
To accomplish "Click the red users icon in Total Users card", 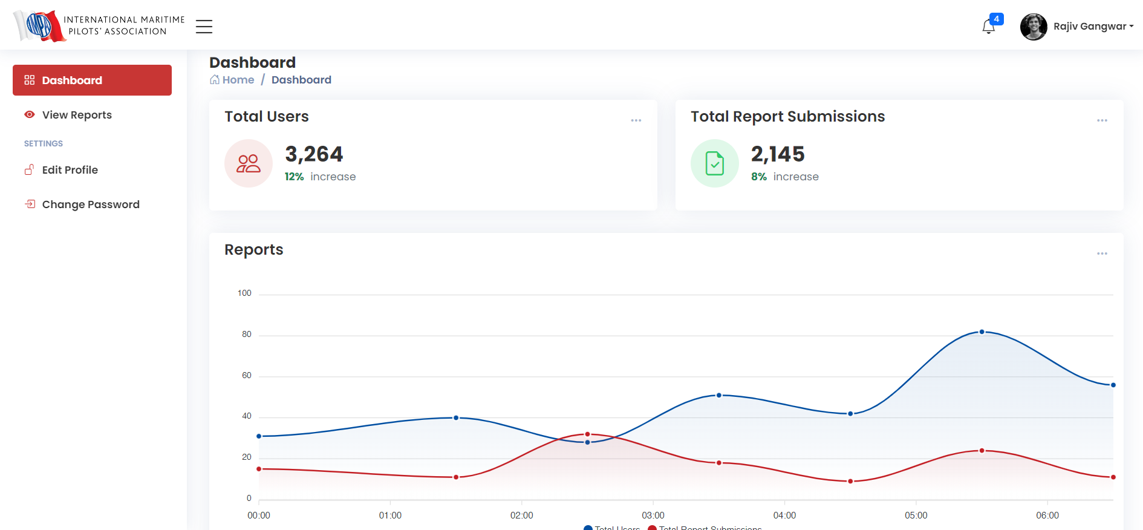I will tap(249, 163).
